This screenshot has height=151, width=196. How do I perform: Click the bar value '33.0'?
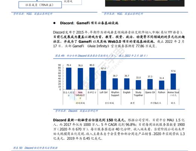point(138,78)
